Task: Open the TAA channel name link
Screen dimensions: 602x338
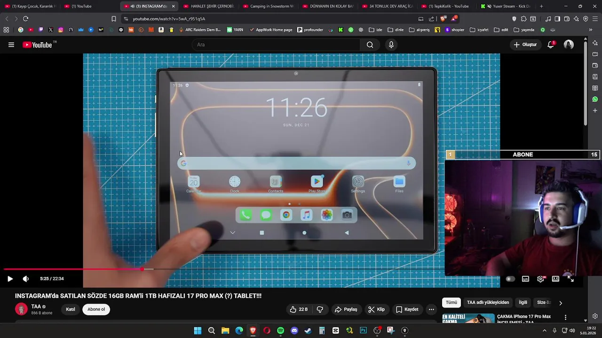Action: [x=36, y=307]
